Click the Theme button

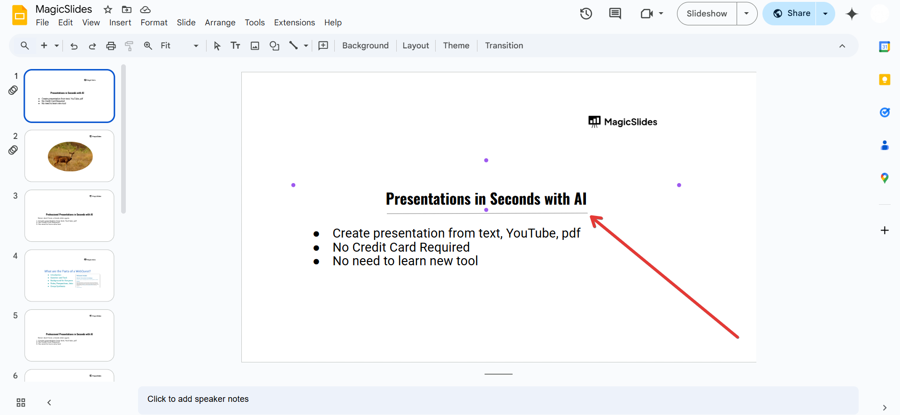tap(456, 46)
